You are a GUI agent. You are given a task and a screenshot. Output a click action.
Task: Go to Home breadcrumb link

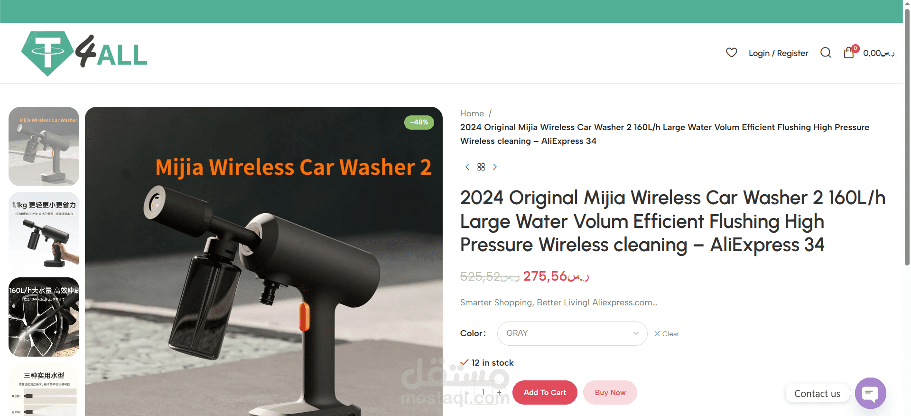pyautogui.click(x=472, y=113)
